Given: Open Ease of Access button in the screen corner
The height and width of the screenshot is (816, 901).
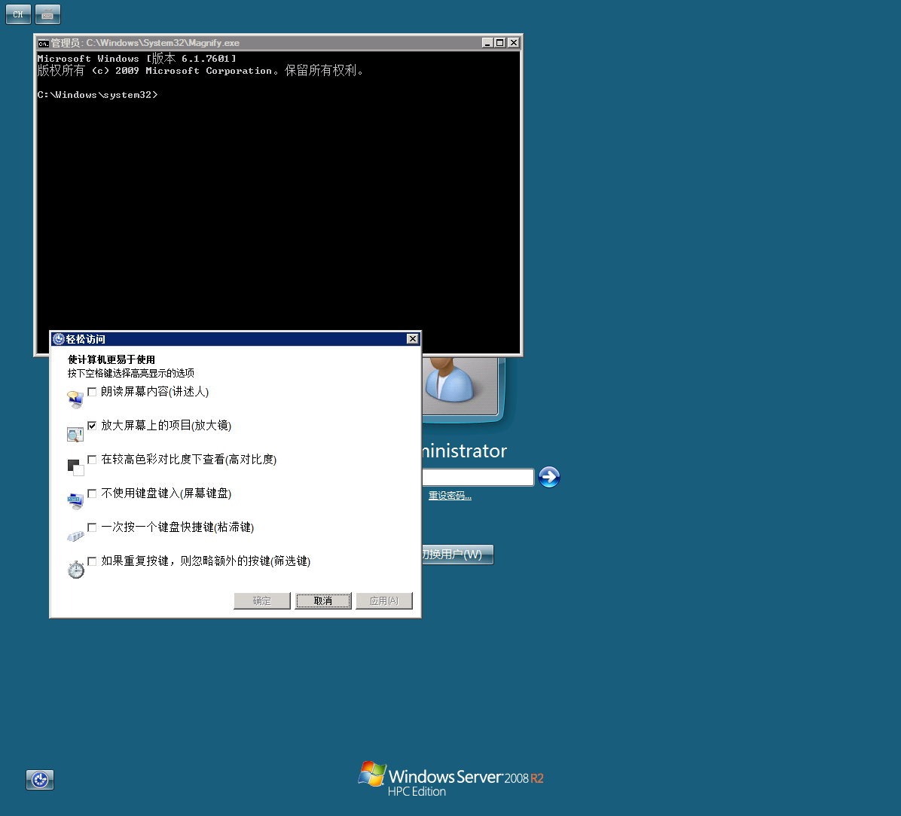Looking at the screenshot, I should (40, 780).
